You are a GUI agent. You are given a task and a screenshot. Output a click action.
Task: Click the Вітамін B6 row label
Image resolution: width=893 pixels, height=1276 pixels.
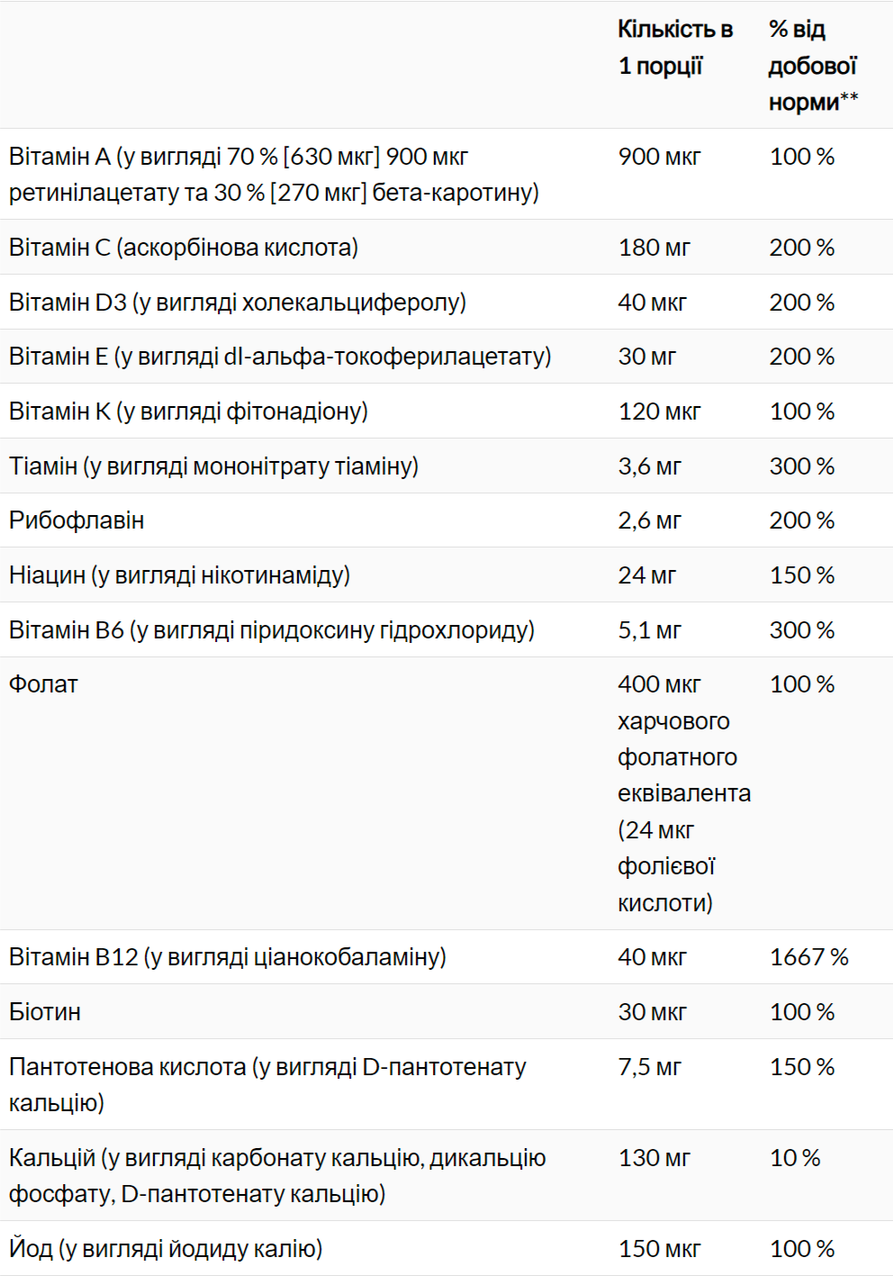tap(271, 630)
